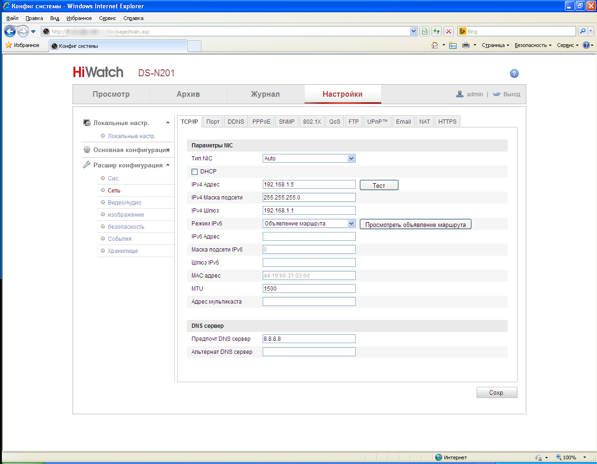Click the browser help icon in command bar
The height and width of the screenshot is (464, 597).
586,45
